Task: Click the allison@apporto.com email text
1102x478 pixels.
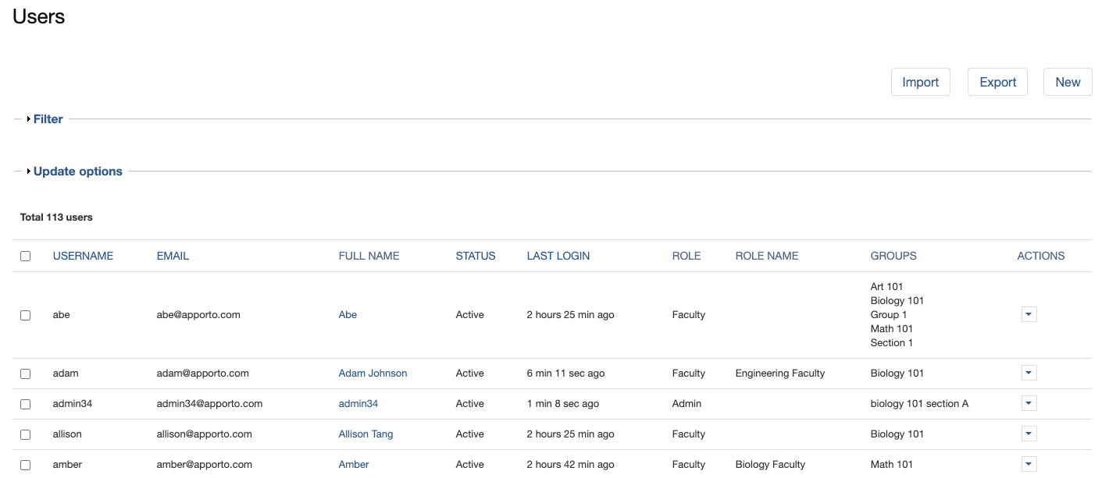Action: click(x=205, y=434)
